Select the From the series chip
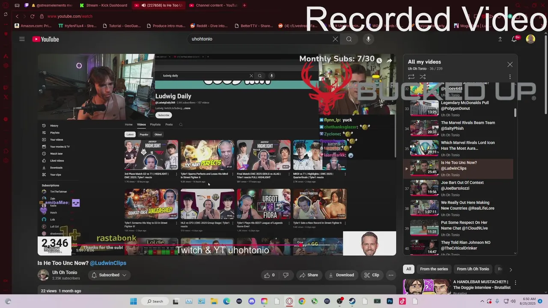The image size is (548, 308). tap(434, 269)
